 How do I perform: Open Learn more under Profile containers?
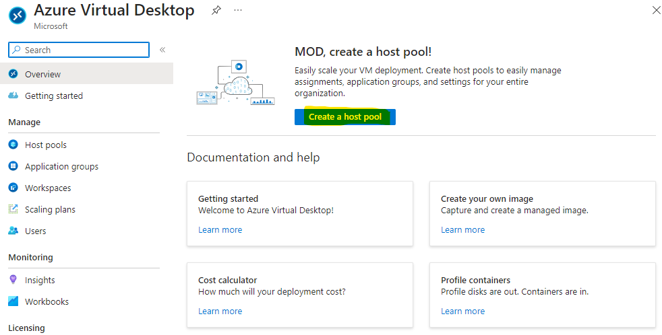(462, 311)
